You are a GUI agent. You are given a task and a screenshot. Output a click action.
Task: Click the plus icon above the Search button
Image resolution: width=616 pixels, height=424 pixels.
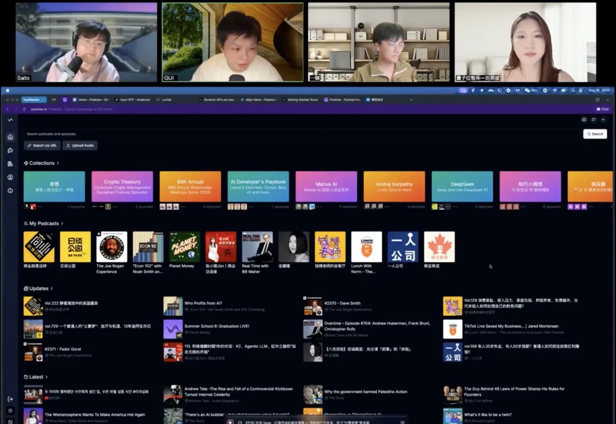(x=603, y=120)
